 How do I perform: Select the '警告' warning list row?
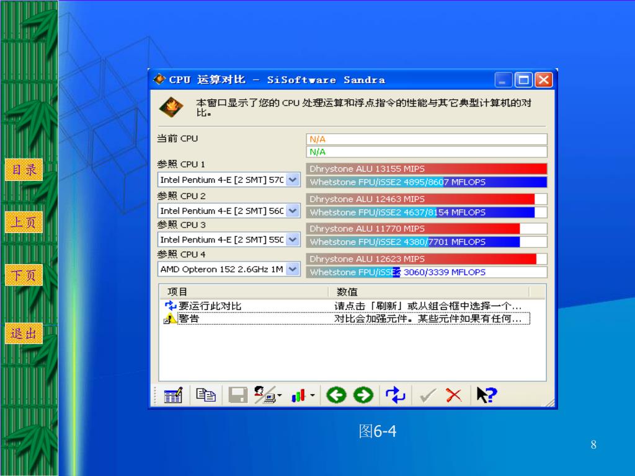coord(347,319)
